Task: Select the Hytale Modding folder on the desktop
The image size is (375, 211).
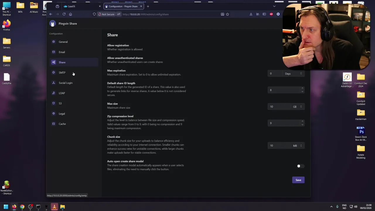Action: coord(361,152)
